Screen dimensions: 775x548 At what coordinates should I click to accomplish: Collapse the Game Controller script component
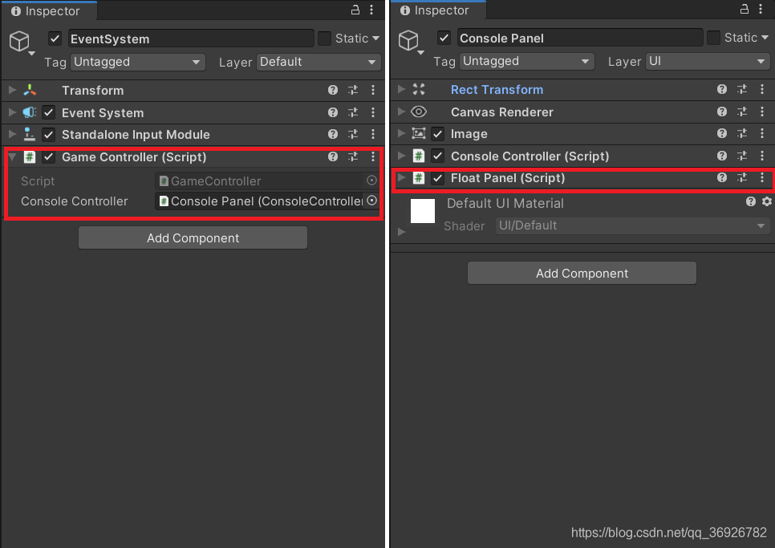[x=12, y=157]
